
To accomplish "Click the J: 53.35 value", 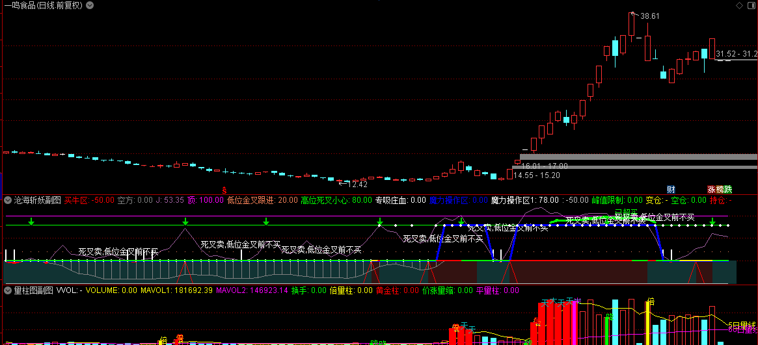I will tap(170, 199).
